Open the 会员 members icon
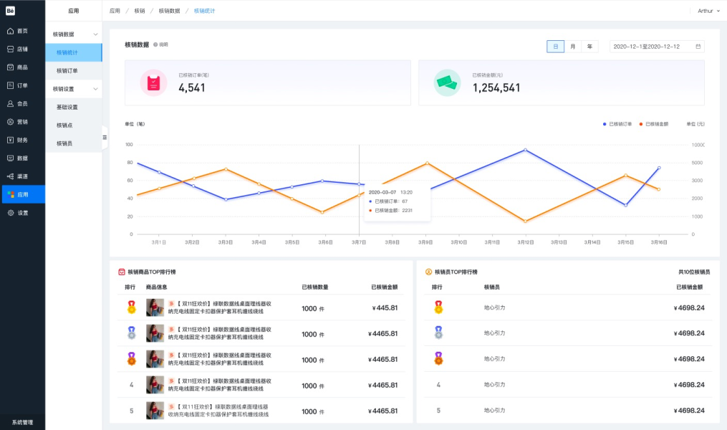 [11, 104]
